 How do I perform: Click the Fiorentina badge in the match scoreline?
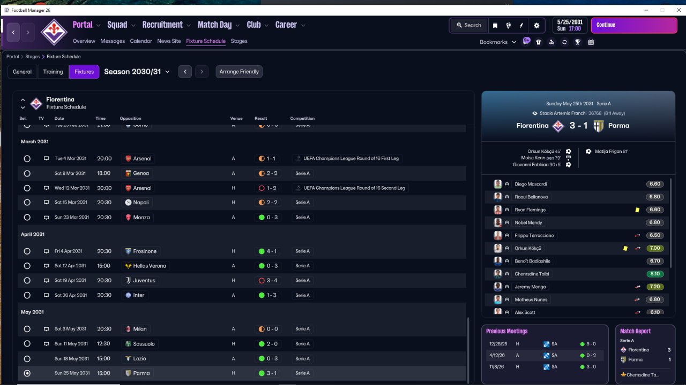pyautogui.click(x=558, y=126)
